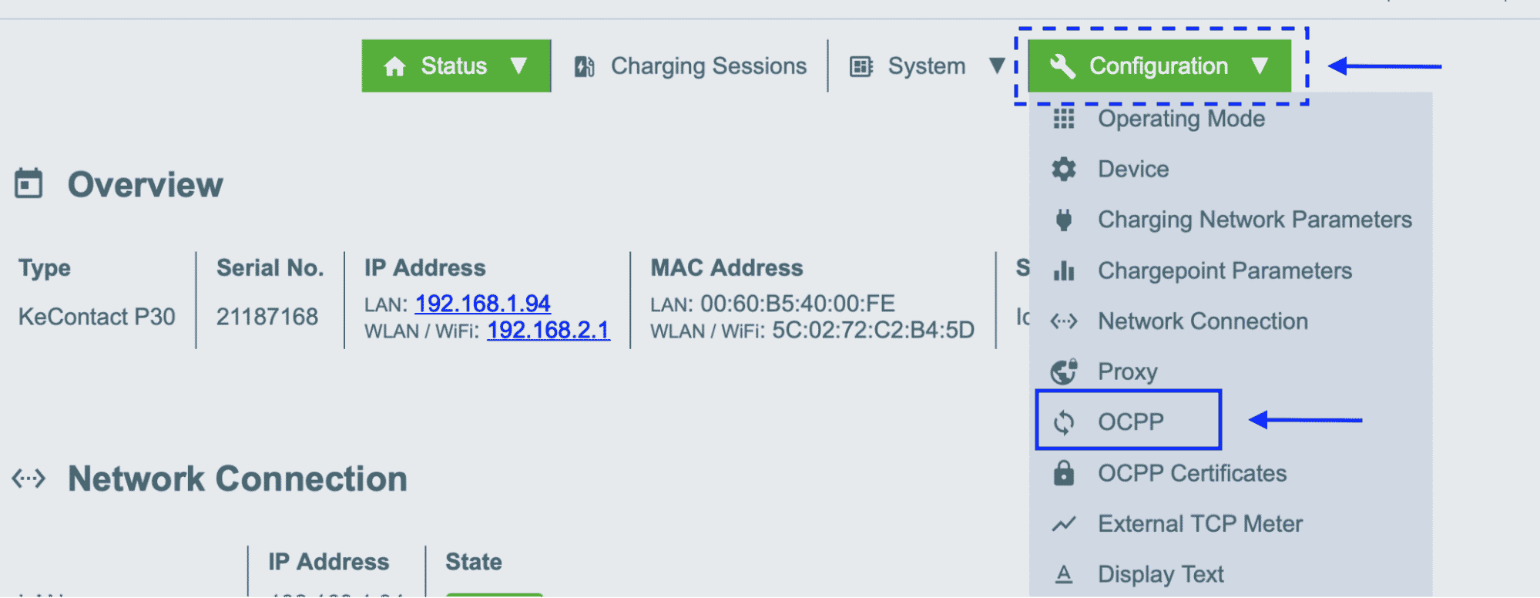Click the Operating Mode grid icon
The height and width of the screenshot is (598, 1540).
pyautogui.click(x=1064, y=118)
